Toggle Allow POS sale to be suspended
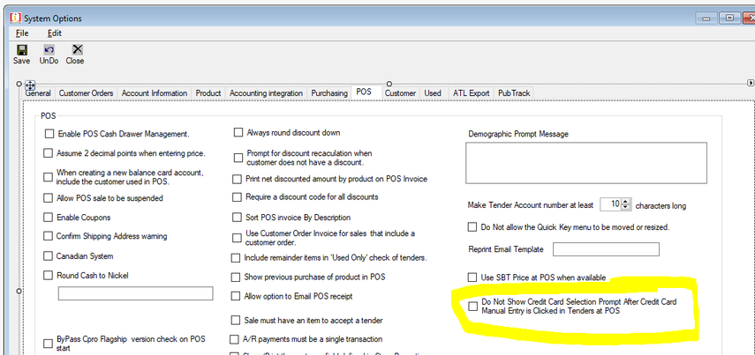Screen dimensions: 755x355 pyautogui.click(x=48, y=198)
